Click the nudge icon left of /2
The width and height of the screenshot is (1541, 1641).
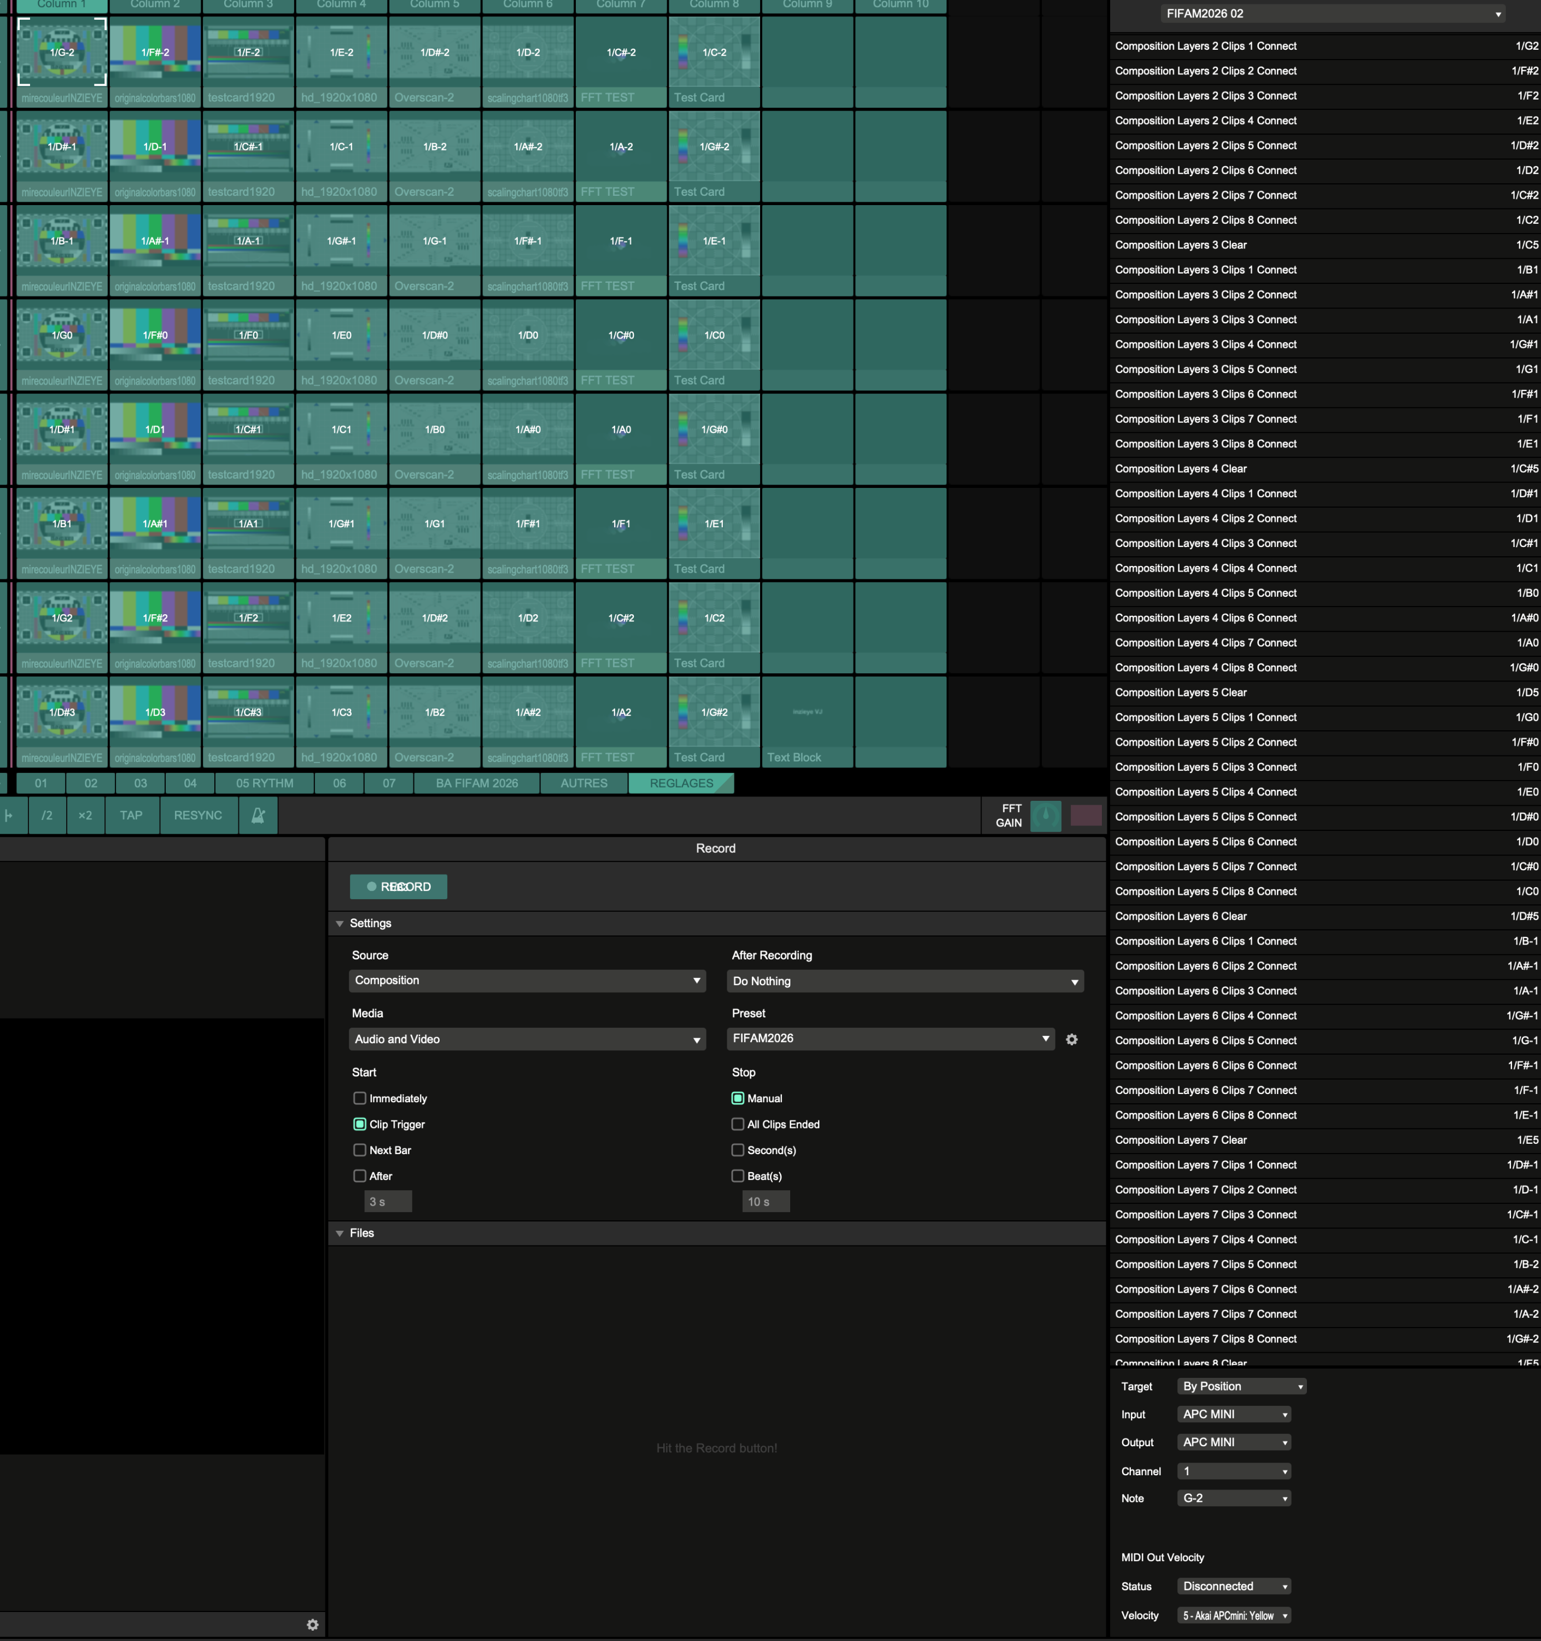8,816
